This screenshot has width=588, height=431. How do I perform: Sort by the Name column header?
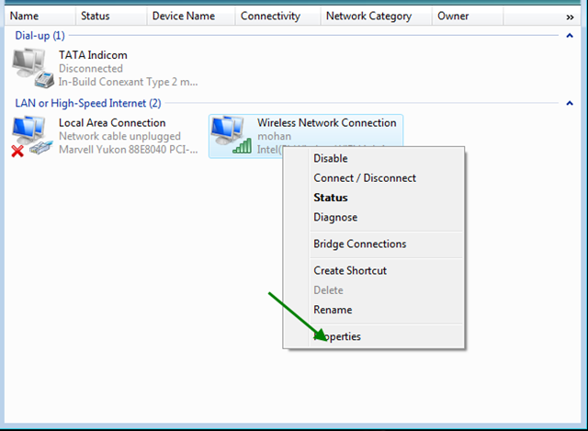click(40, 17)
